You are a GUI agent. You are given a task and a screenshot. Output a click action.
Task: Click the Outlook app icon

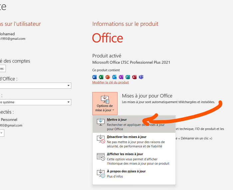click(x=114, y=77)
